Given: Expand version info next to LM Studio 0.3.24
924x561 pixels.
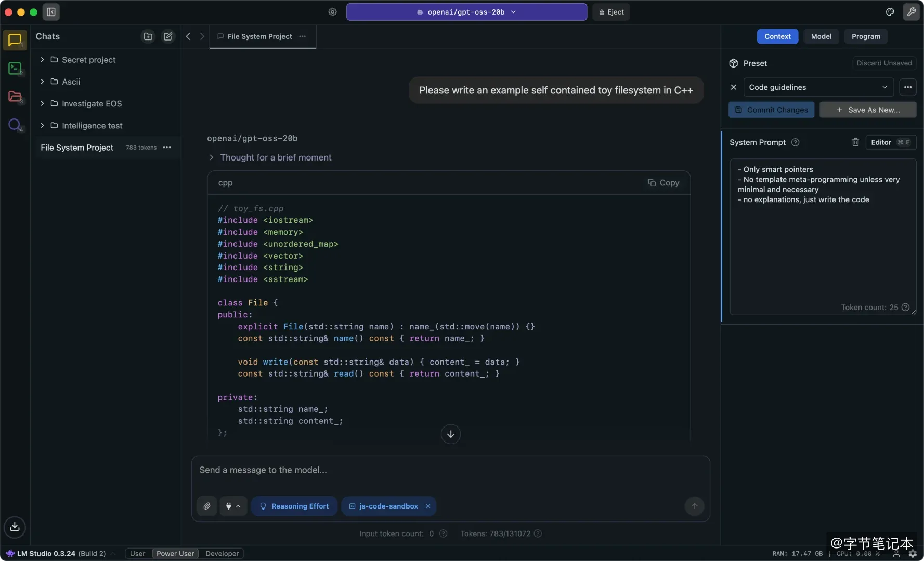Looking at the screenshot, I should click(113, 554).
